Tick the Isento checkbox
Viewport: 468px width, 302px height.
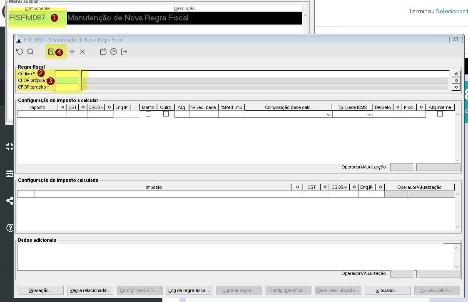[x=148, y=114]
